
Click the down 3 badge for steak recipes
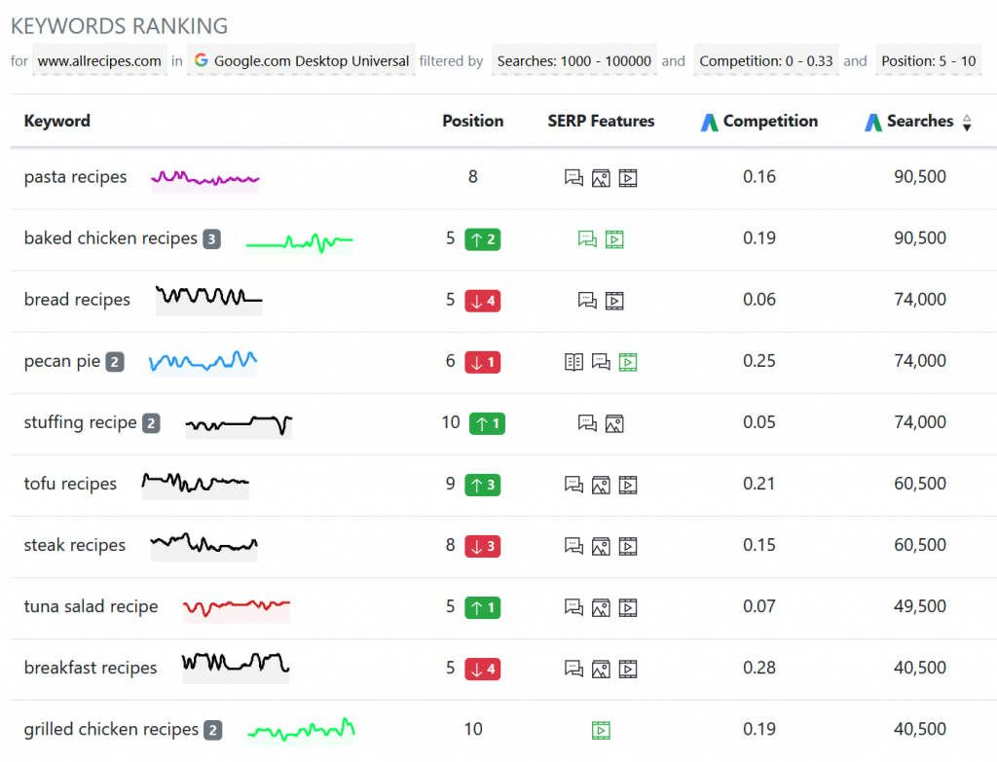(x=483, y=547)
